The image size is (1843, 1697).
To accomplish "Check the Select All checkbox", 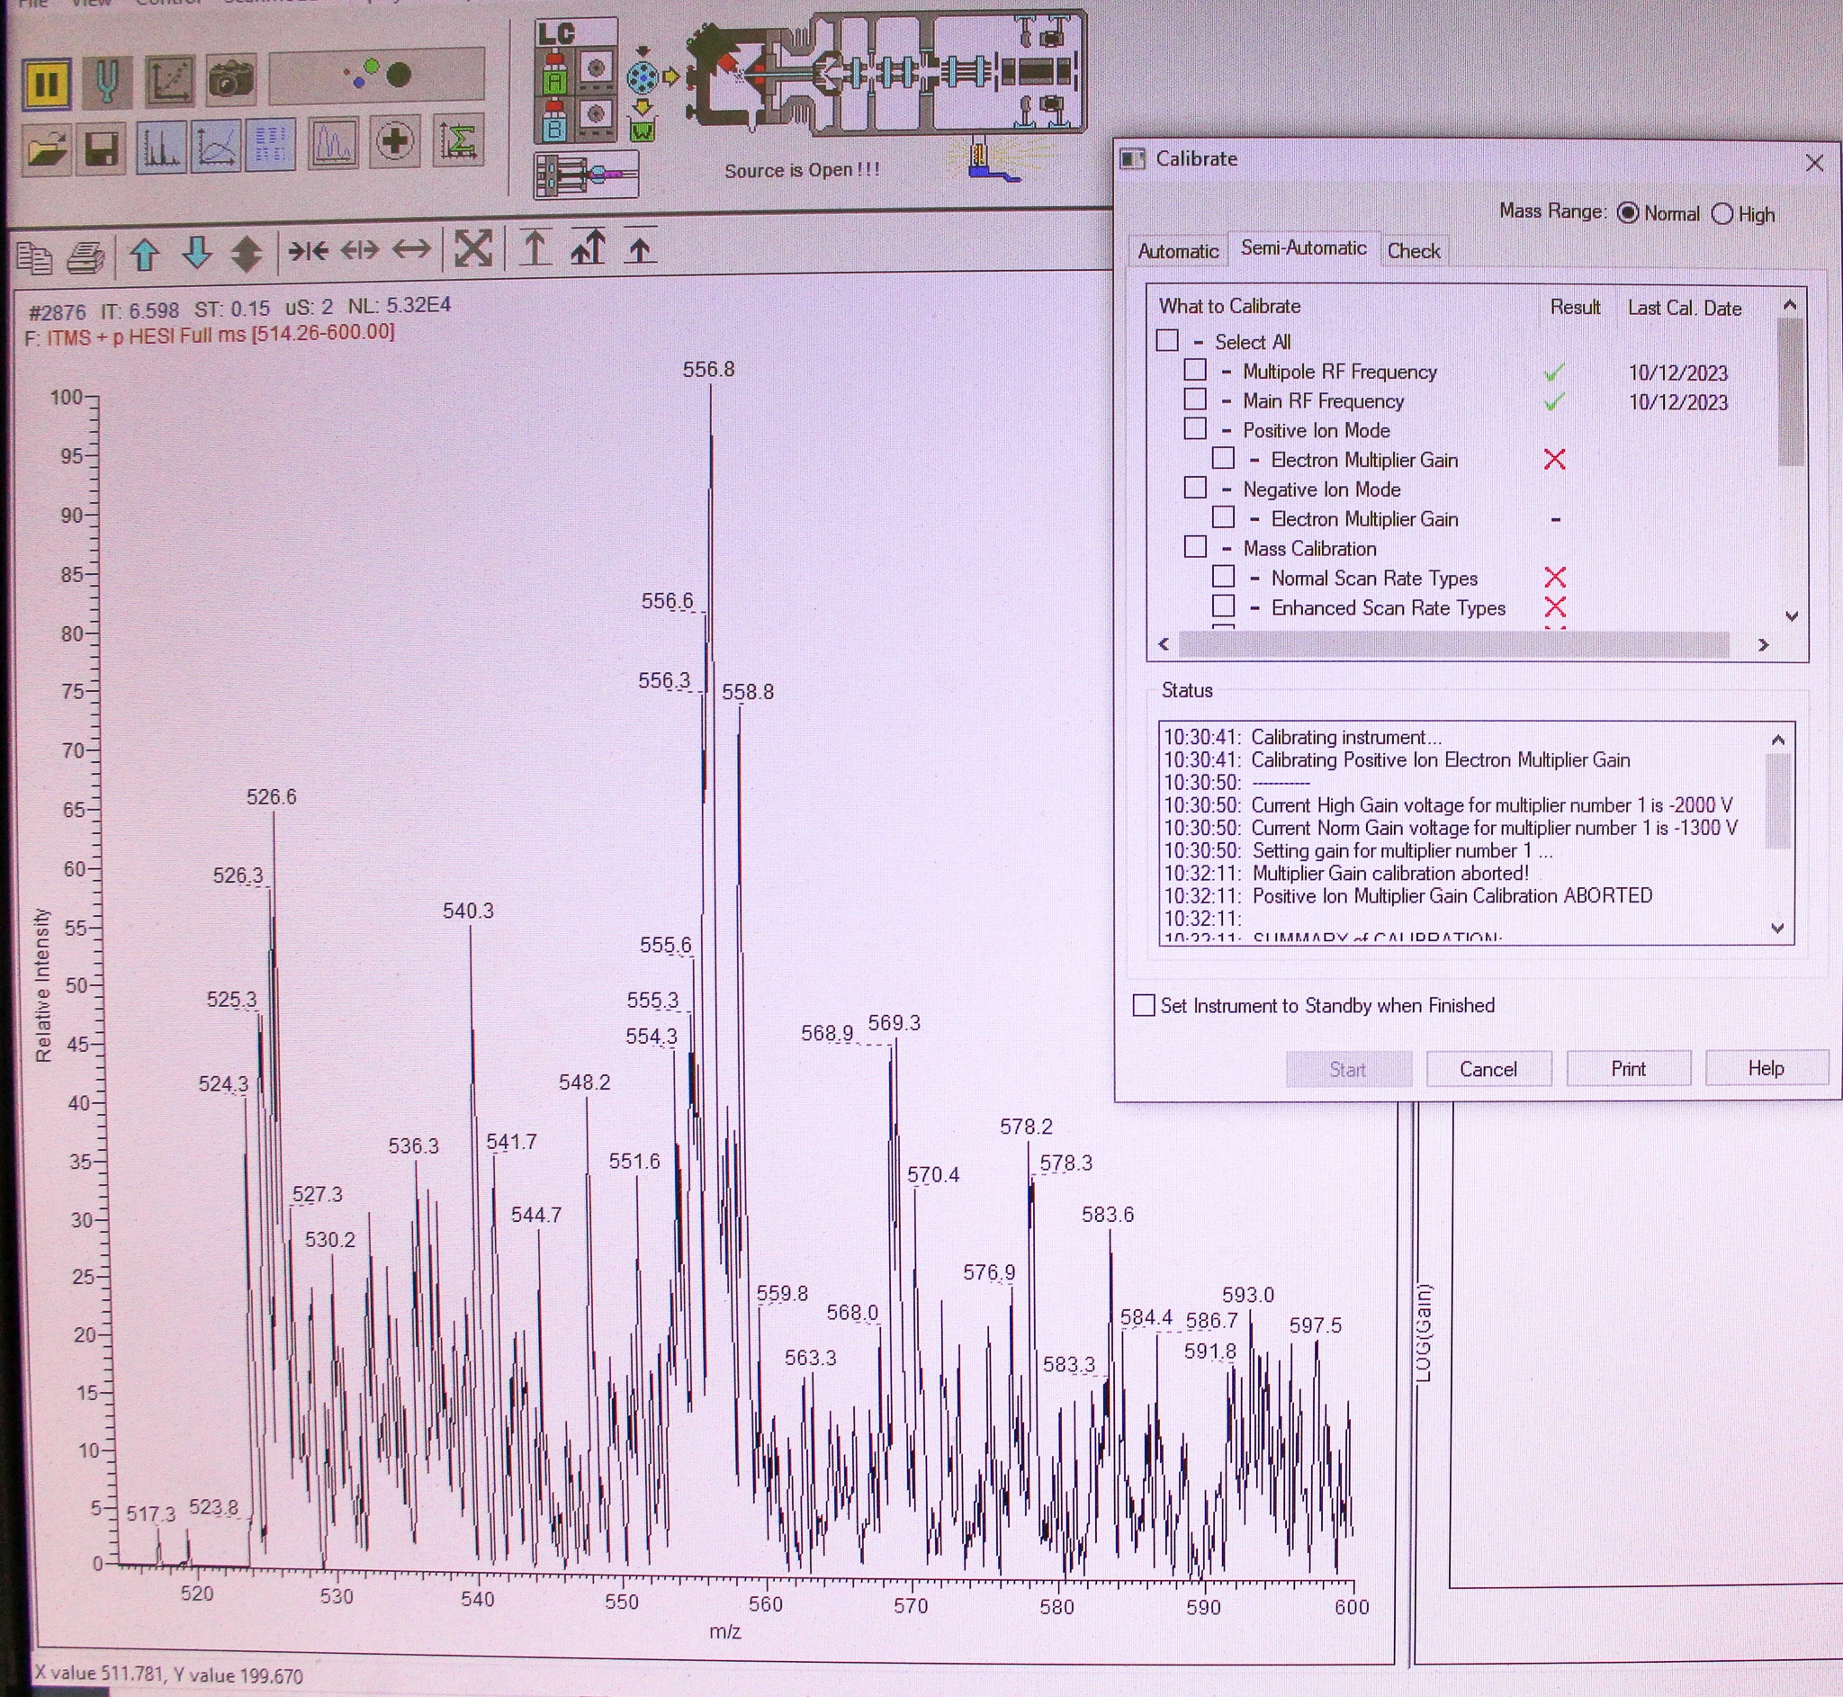I will point(1167,341).
